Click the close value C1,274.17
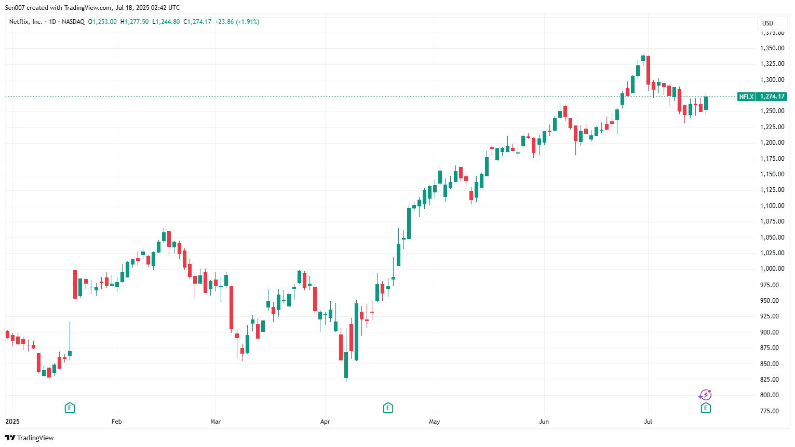This screenshot has height=447, width=795. (198, 22)
